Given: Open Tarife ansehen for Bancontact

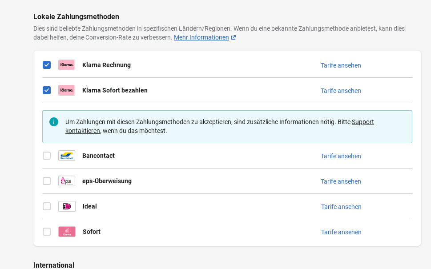Looking at the screenshot, I should tap(341, 156).
